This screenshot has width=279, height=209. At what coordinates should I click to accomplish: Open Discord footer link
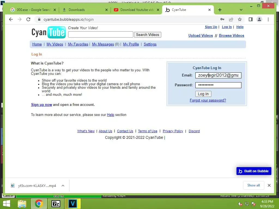(194, 131)
